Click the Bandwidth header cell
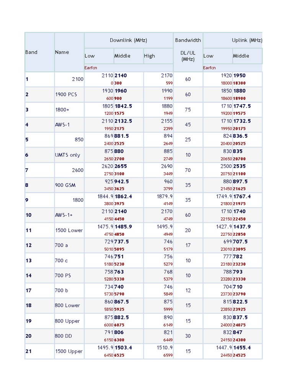This screenshot has height=392, width=294. point(188,40)
